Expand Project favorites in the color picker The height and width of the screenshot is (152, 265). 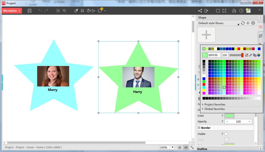point(215,104)
